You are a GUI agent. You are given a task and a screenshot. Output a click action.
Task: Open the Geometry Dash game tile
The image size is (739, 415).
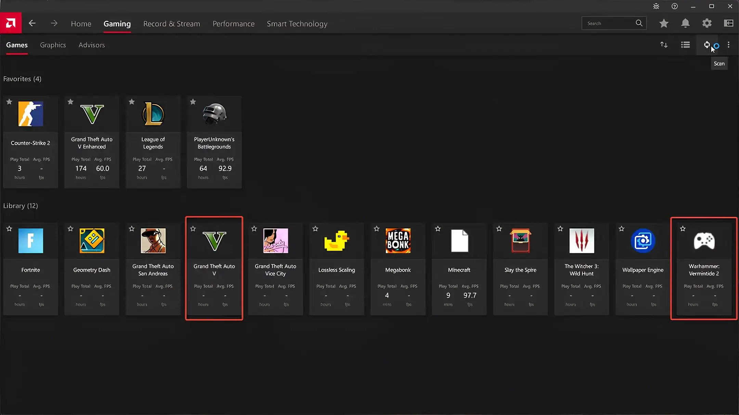tap(92, 269)
